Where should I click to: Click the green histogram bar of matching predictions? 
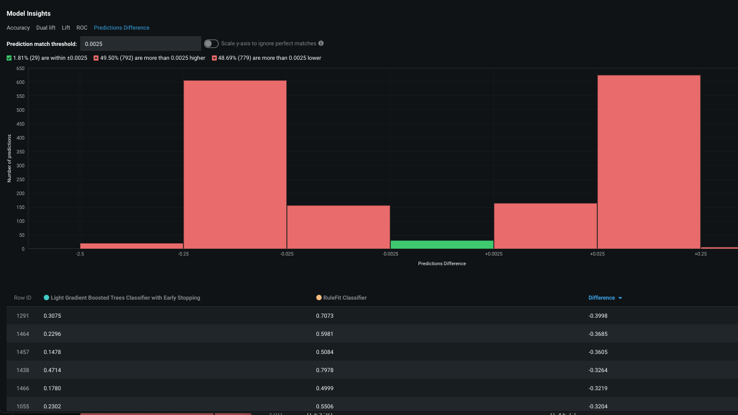[x=442, y=245]
